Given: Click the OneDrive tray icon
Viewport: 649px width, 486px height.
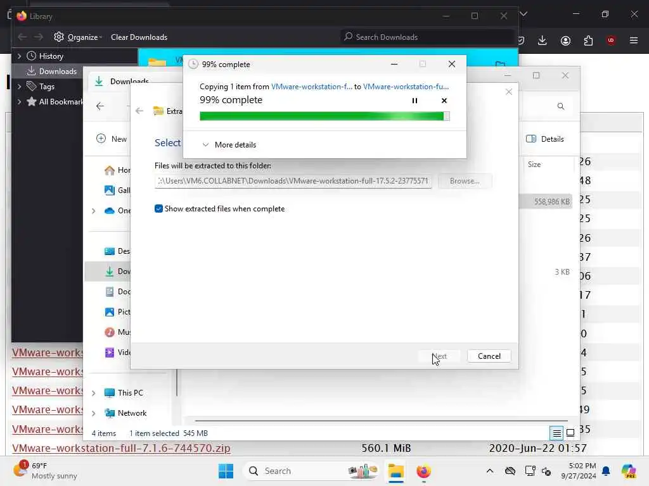Looking at the screenshot, I should pos(510,471).
